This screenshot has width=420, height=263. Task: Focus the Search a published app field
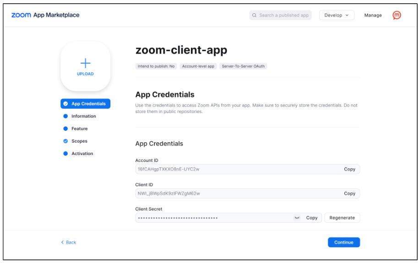280,15
